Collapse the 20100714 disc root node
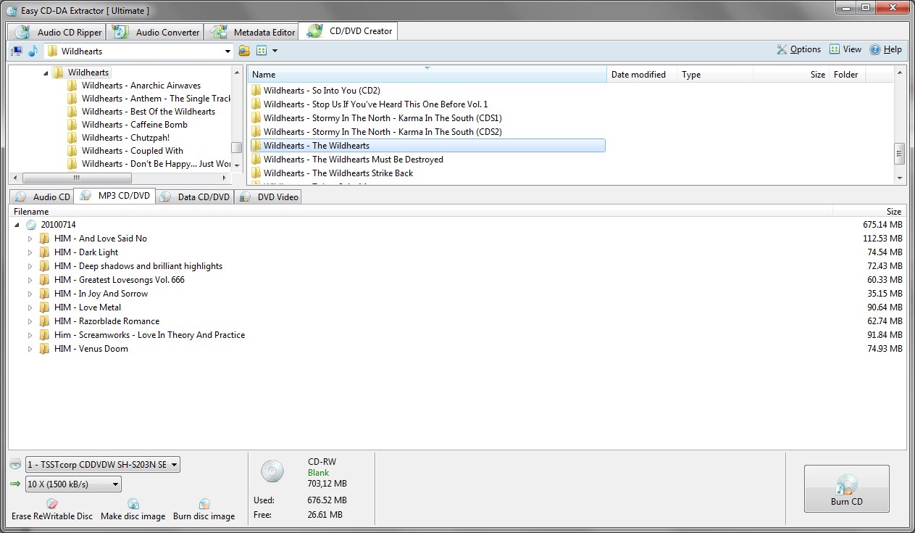Image resolution: width=915 pixels, height=533 pixels. pyautogui.click(x=17, y=225)
